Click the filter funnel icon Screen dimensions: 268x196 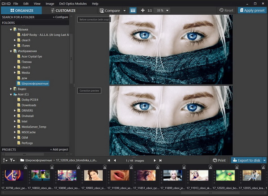12,160
